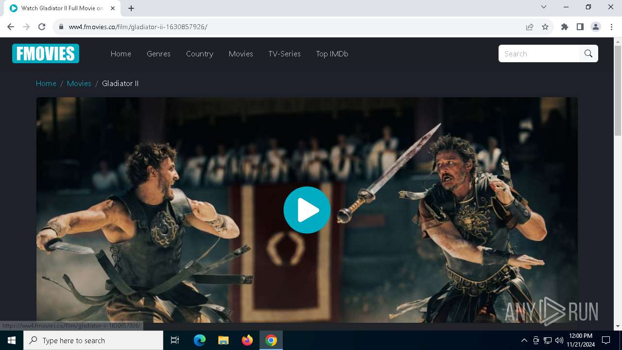Go back with browser back arrow

coord(11,27)
